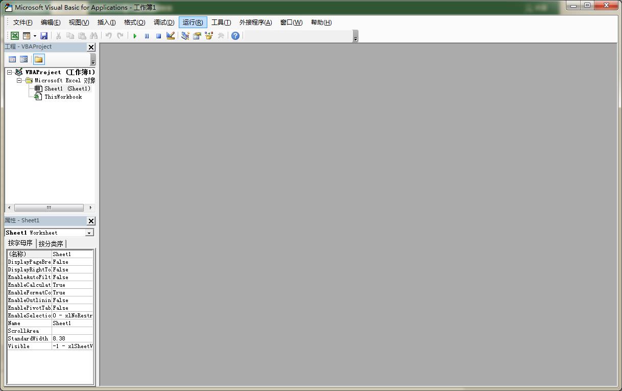Click the Copy toolbar icon

(70, 36)
